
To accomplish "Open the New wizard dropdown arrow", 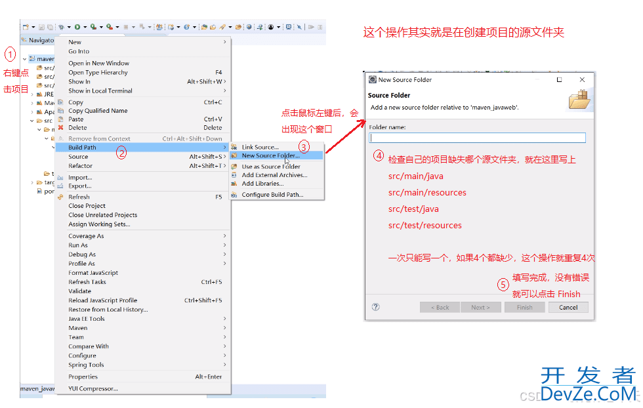I will pos(33,27).
